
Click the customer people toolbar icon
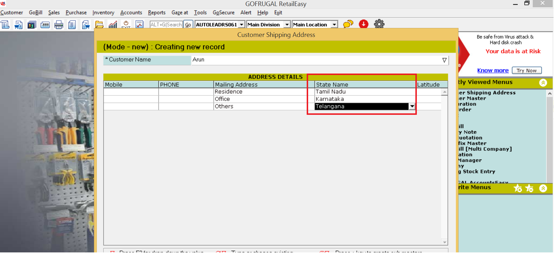point(32,25)
